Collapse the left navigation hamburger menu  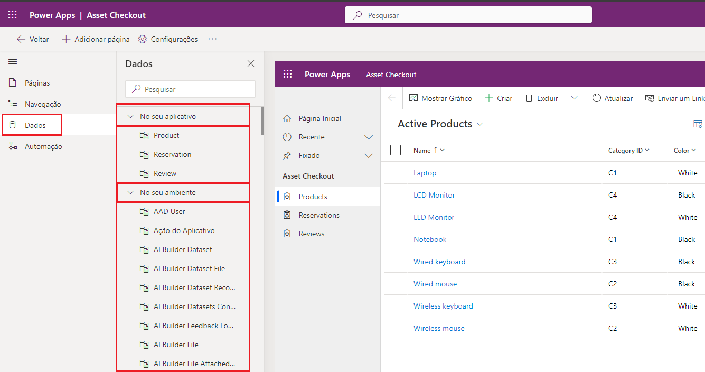13,62
